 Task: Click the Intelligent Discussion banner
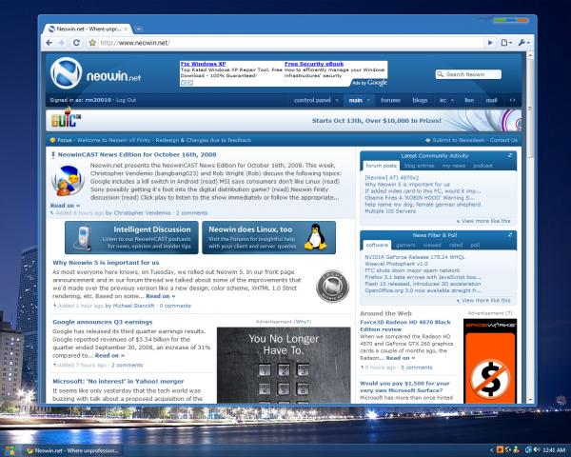131,238
